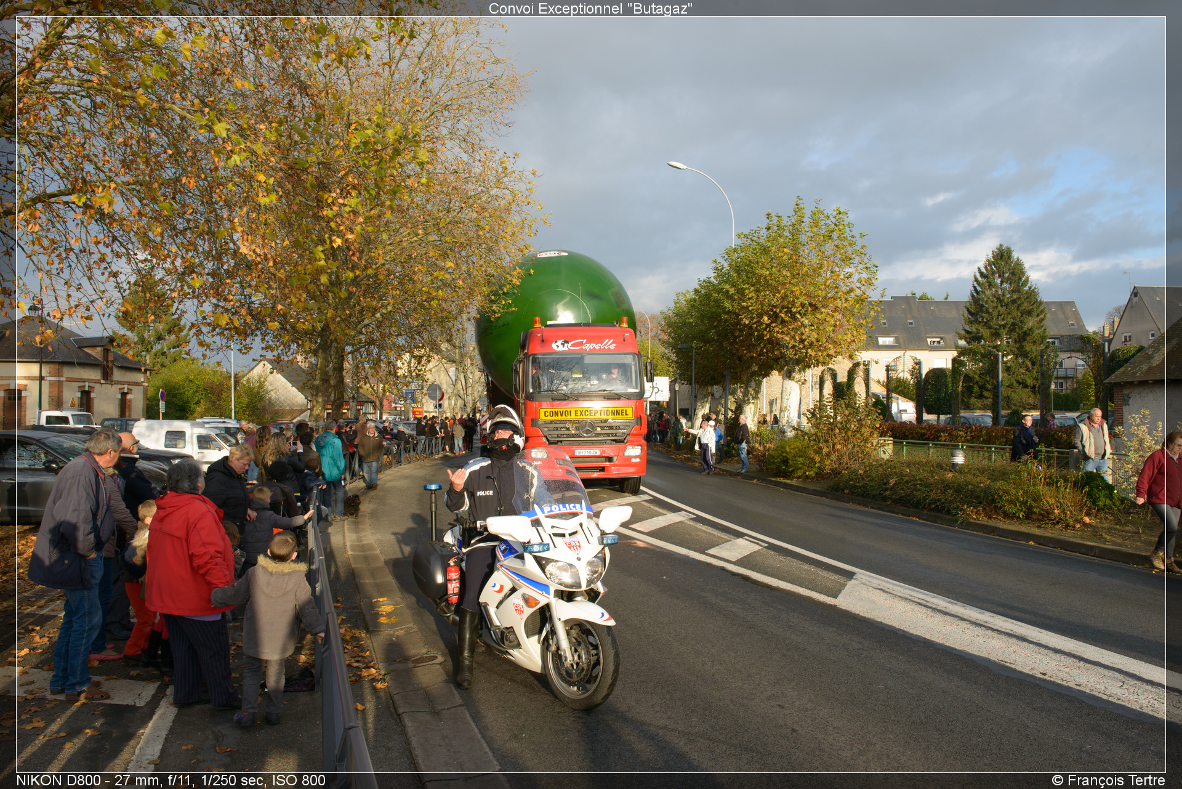Click the title Convoi Exceptionnel "Butagaz"
The width and height of the screenshot is (1182, 789).
(590, 9)
